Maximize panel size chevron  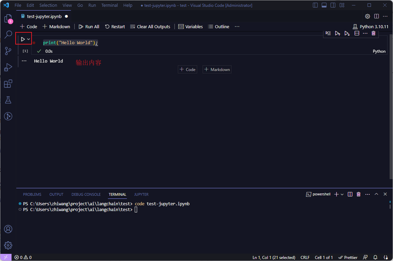coord(376,194)
